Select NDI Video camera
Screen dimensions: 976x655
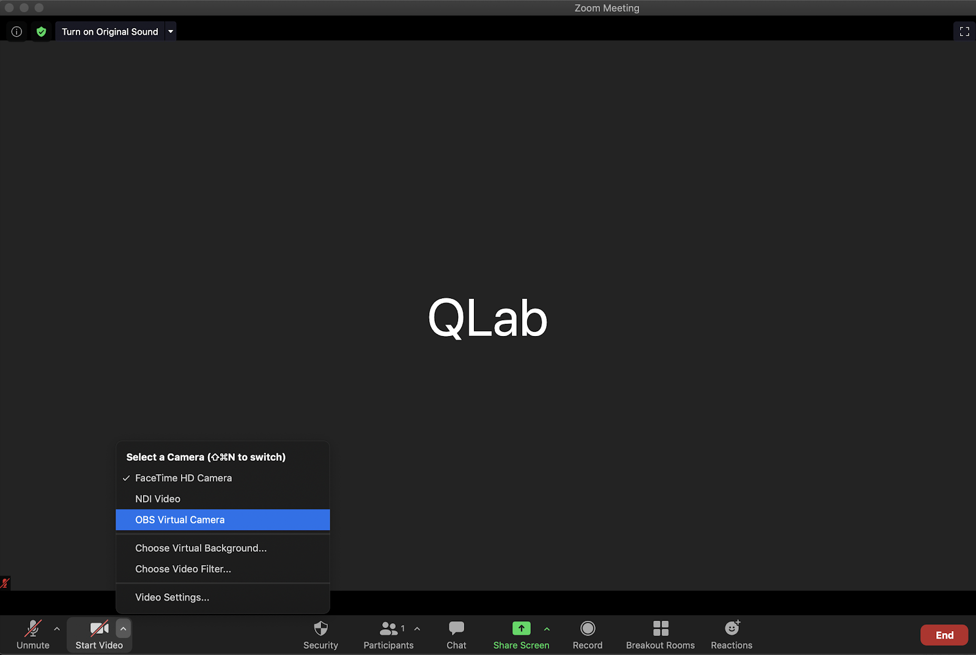[x=158, y=499]
